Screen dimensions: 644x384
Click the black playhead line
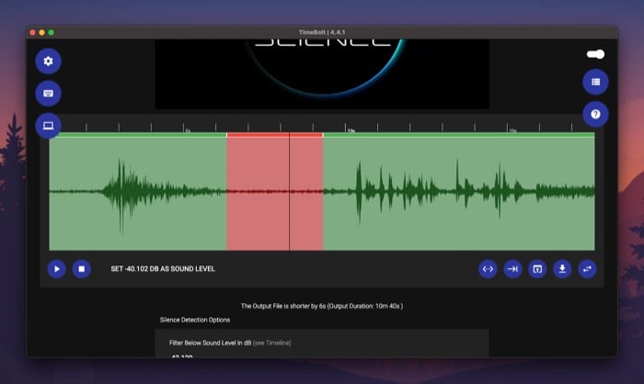289,192
